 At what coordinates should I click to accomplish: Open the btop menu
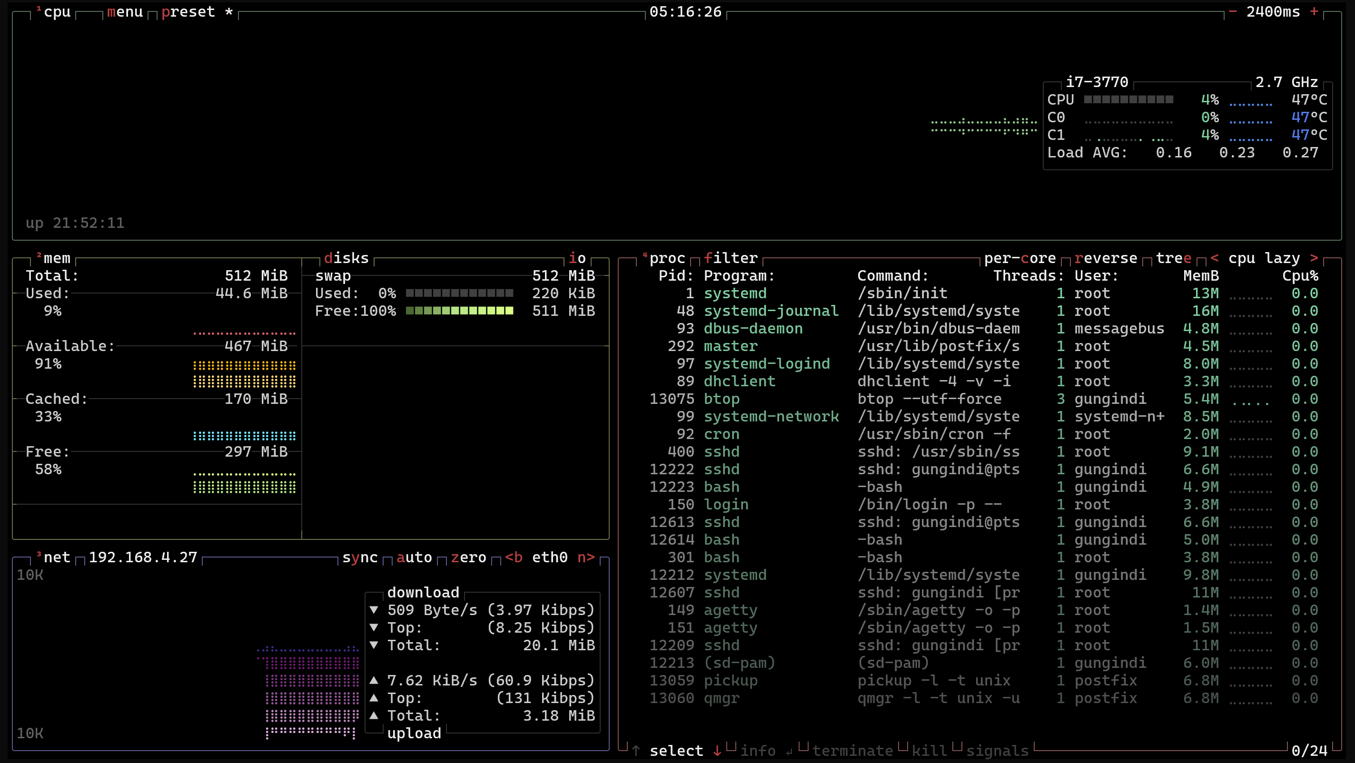tap(125, 11)
